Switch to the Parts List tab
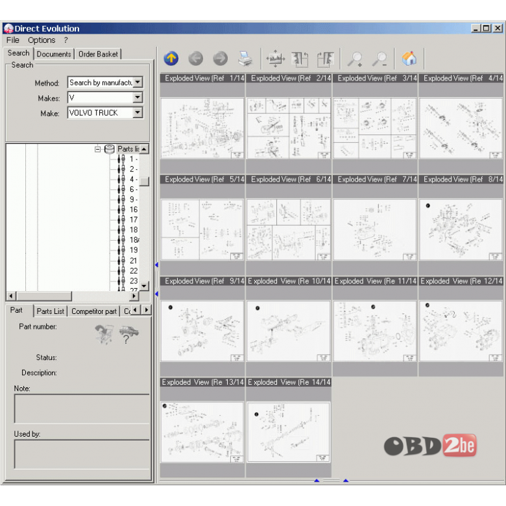This screenshot has height=506, width=506. tap(51, 311)
